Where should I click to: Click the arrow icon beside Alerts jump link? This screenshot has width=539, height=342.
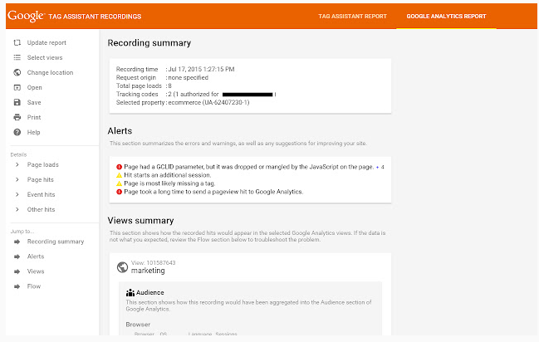point(17,256)
